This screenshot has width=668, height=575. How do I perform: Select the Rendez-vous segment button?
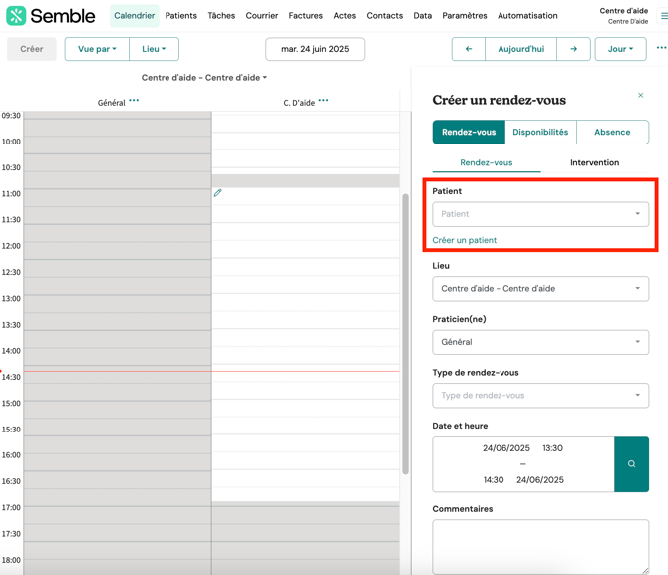[469, 132]
